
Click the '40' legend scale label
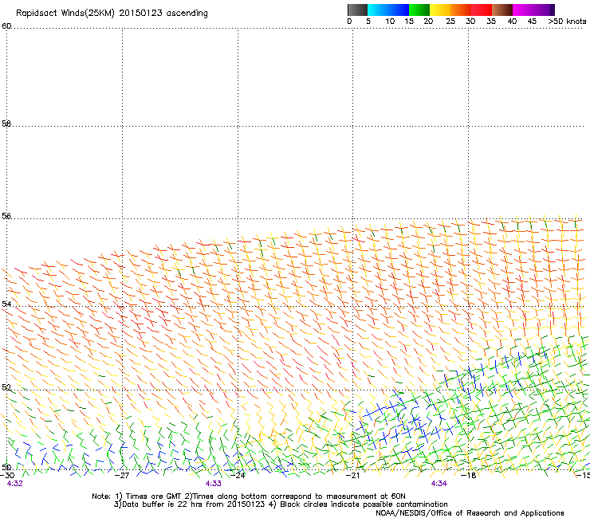pos(512,22)
